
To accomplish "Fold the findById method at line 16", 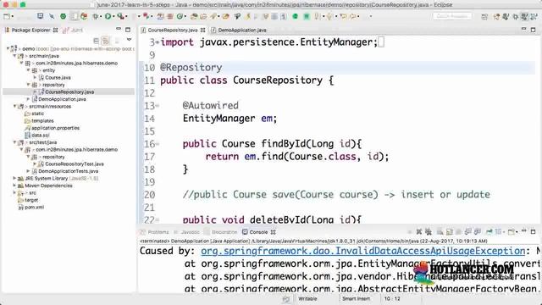I will (x=158, y=144).
